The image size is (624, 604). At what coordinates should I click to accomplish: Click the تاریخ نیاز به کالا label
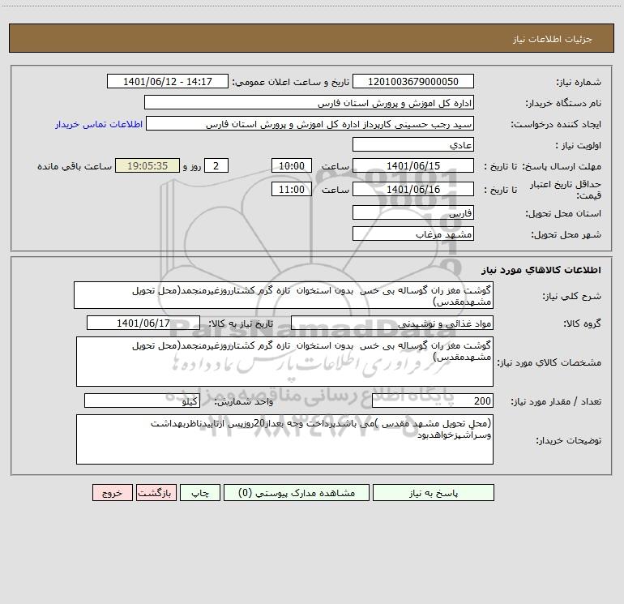pyautogui.click(x=241, y=323)
